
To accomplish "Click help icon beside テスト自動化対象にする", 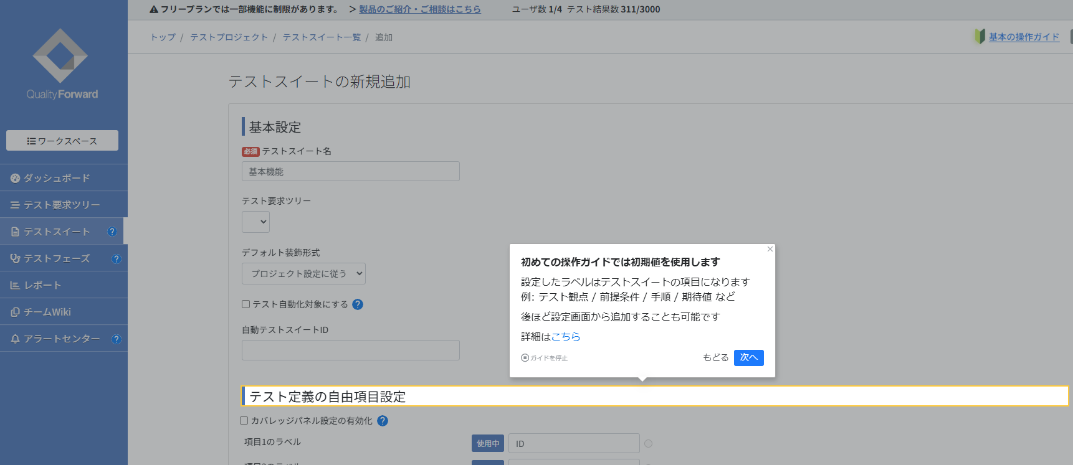I will tap(358, 304).
